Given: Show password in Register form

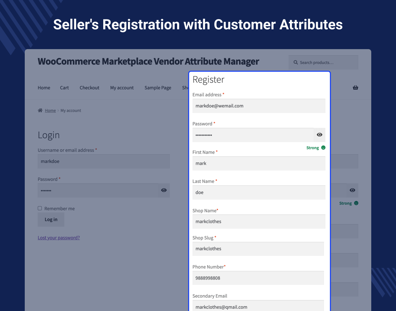Looking at the screenshot, I should coord(319,135).
